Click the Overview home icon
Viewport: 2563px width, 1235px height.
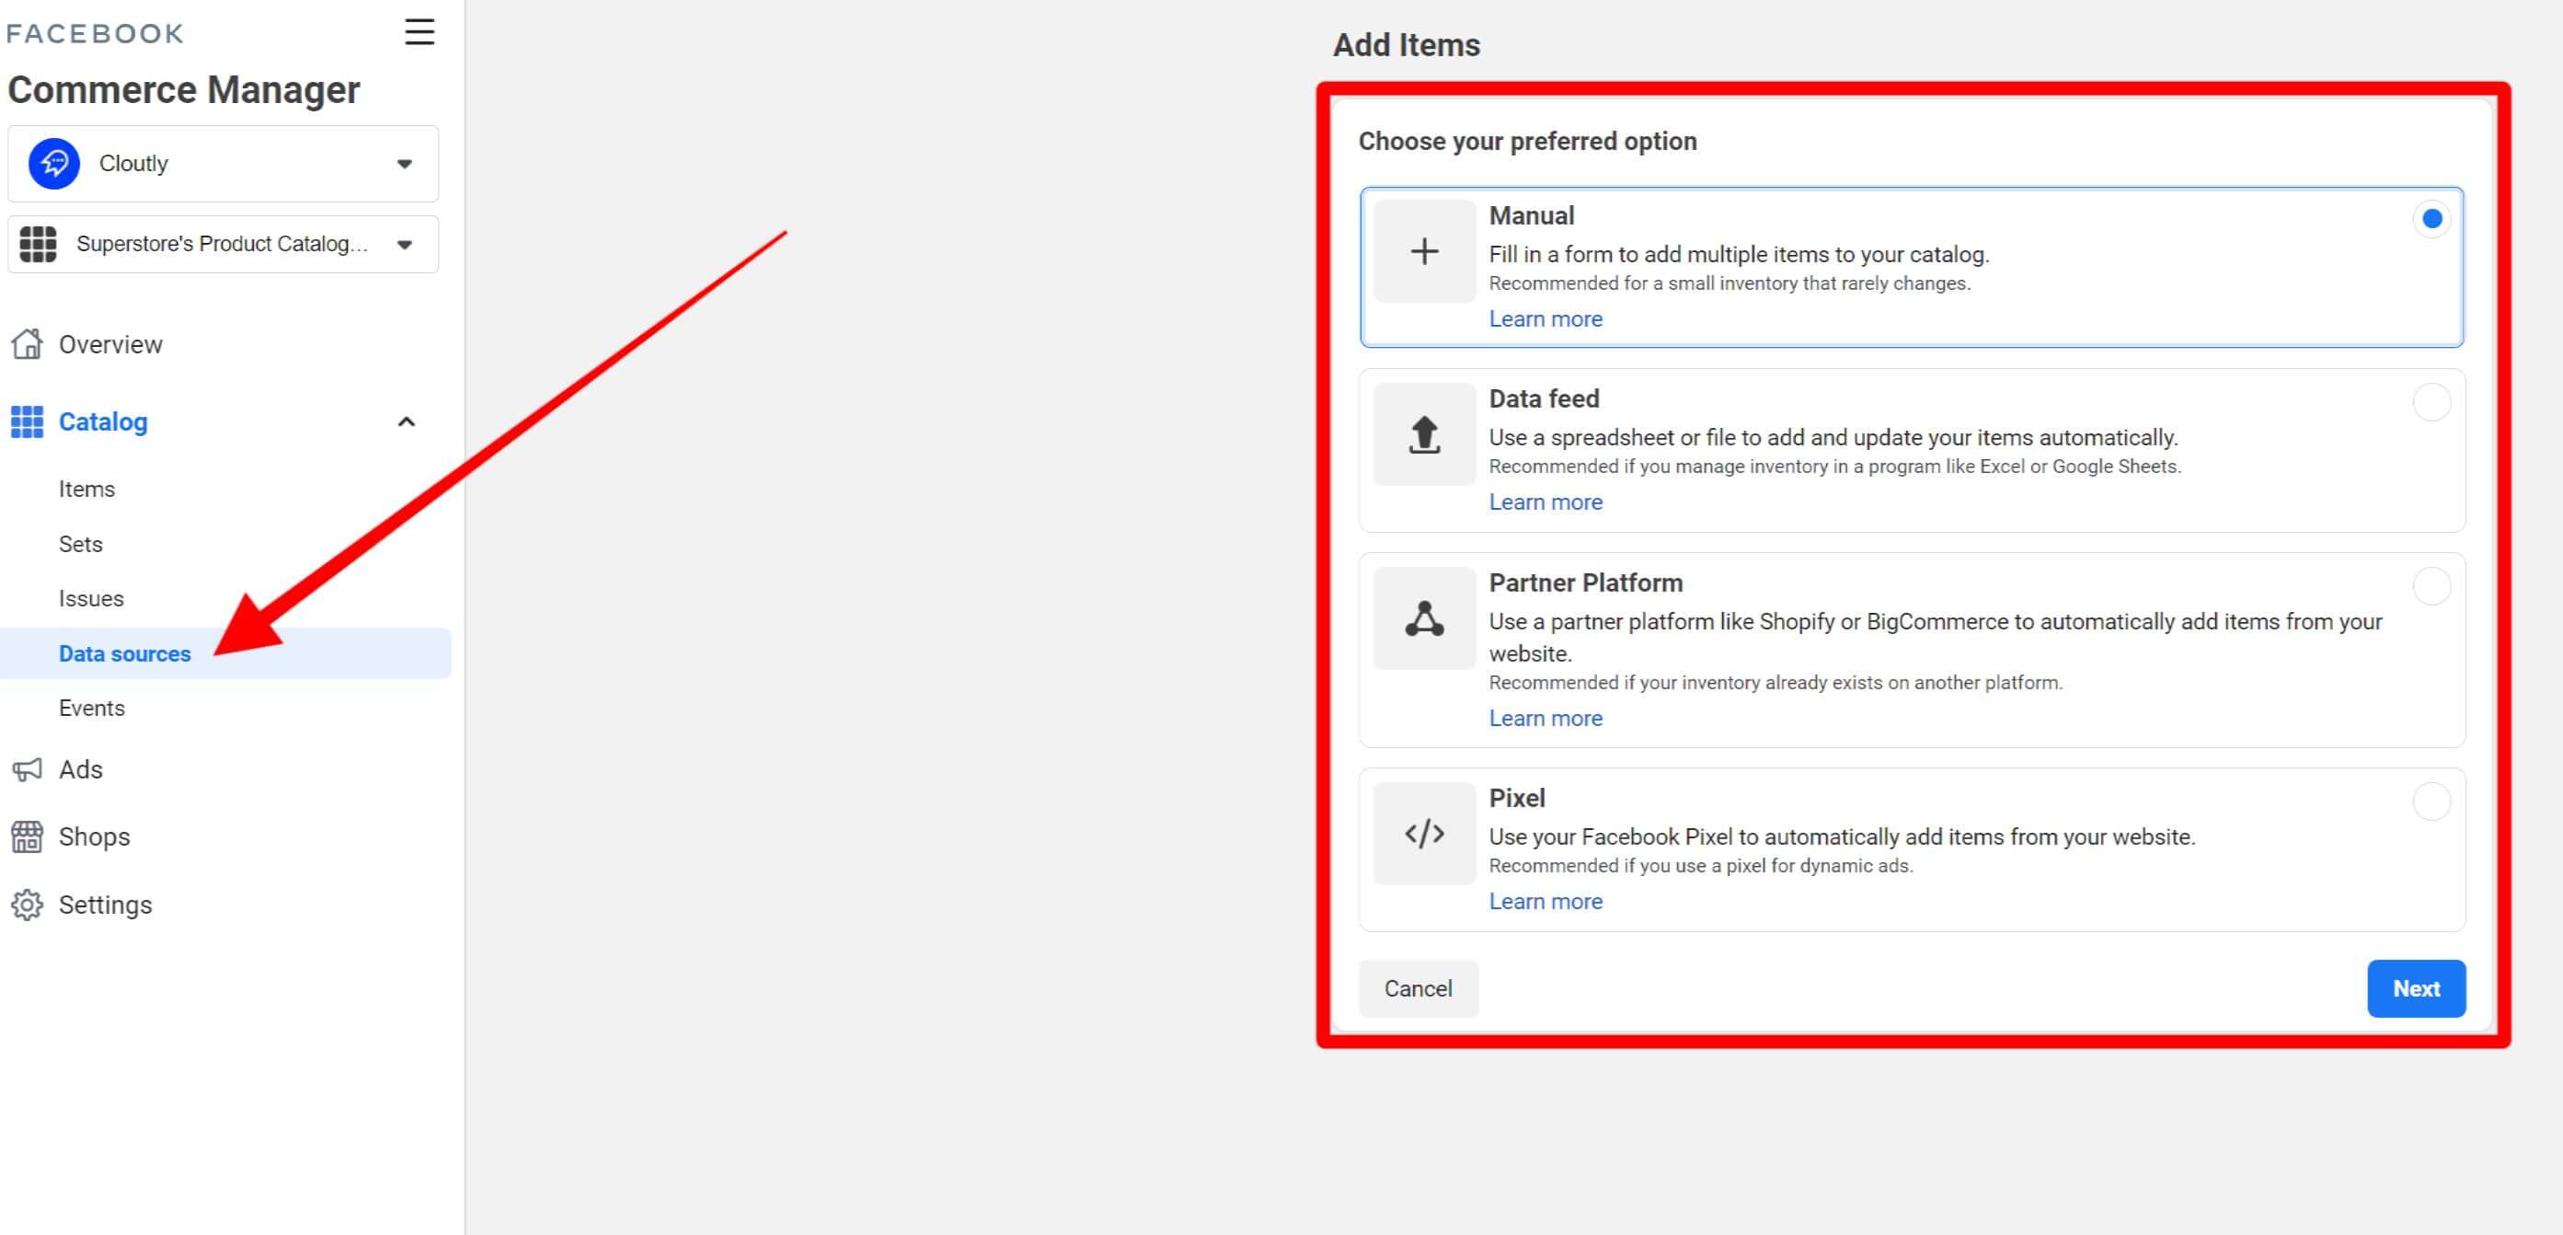pos(27,344)
